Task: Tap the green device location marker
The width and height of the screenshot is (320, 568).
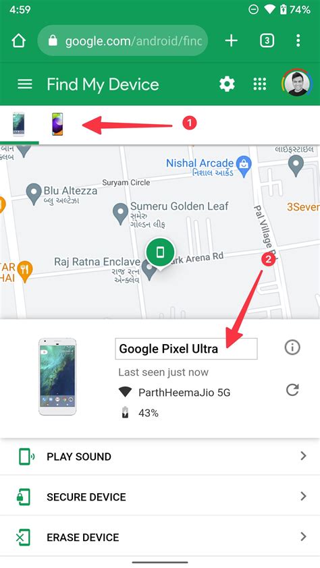Action: click(x=160, y=252)
